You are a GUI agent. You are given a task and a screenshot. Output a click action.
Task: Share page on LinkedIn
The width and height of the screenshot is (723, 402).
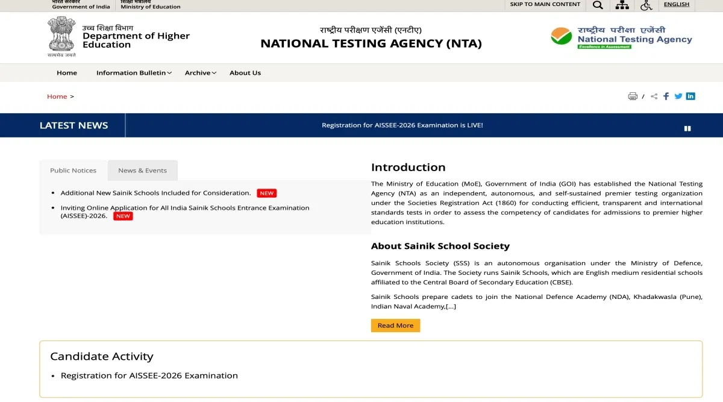point(690,96)
